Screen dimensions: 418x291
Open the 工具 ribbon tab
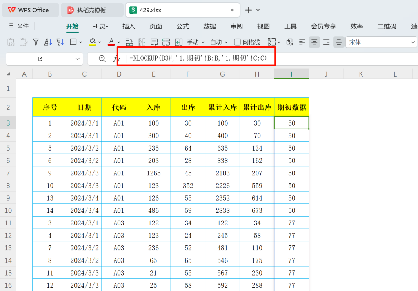coord(290,26)
